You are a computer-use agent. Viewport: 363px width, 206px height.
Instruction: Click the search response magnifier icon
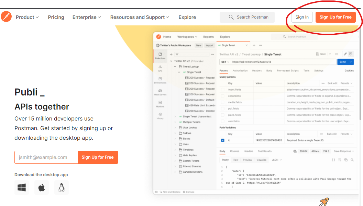pyautogui.click(x=352, y=160)
